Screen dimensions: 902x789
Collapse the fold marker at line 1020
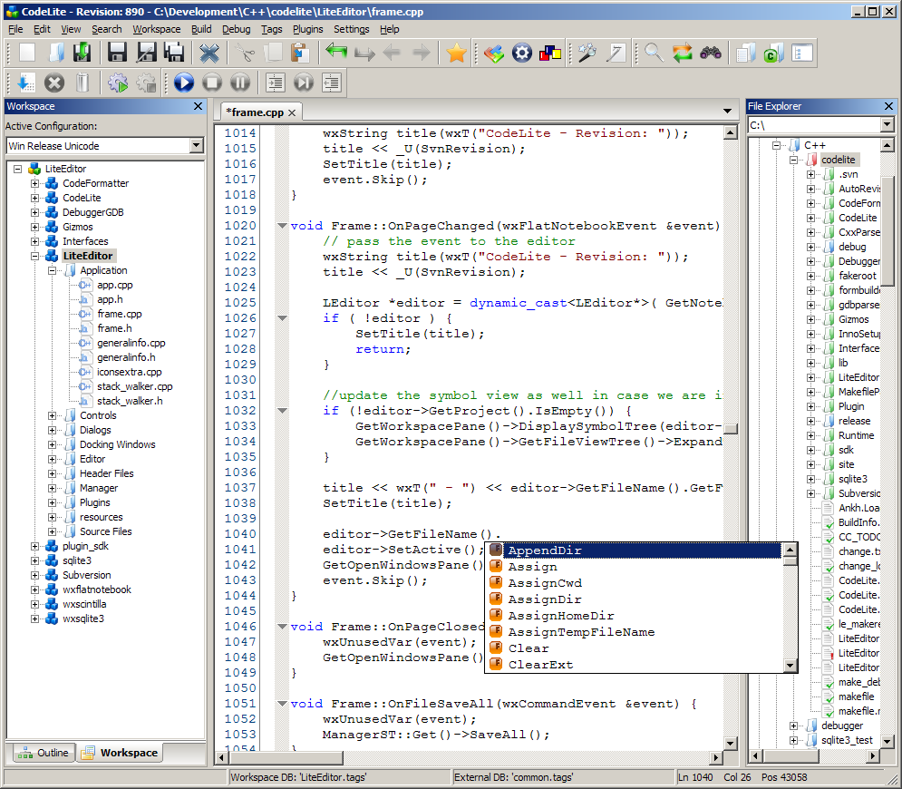coord(282,226)
